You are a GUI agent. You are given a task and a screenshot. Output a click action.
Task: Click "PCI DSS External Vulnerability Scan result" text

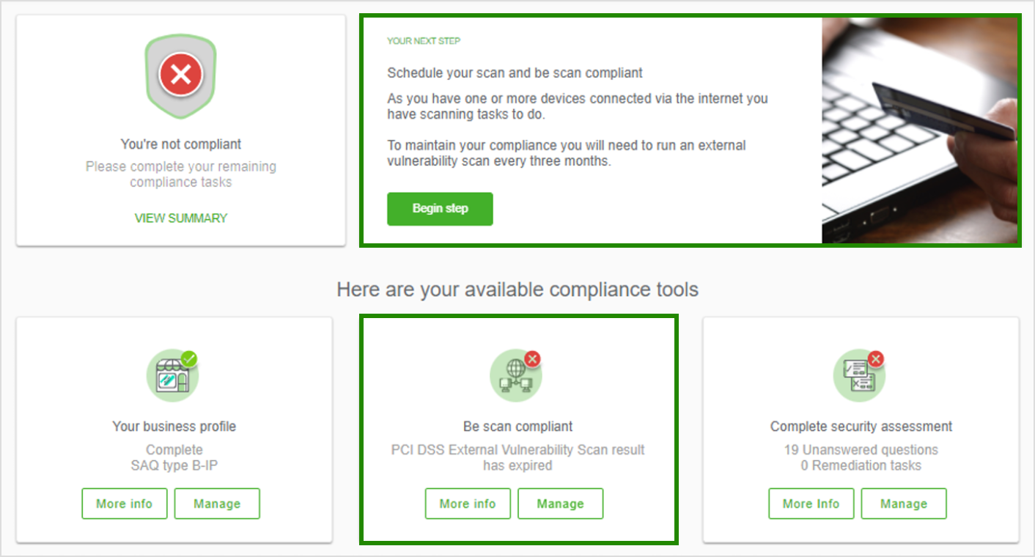point(517,450)
